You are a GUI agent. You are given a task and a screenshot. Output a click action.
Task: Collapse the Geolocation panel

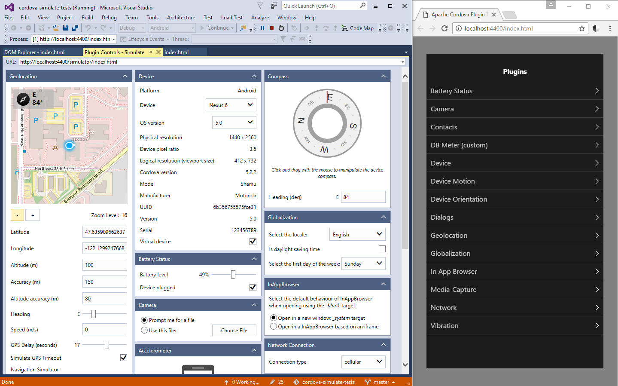pos(125,76)
